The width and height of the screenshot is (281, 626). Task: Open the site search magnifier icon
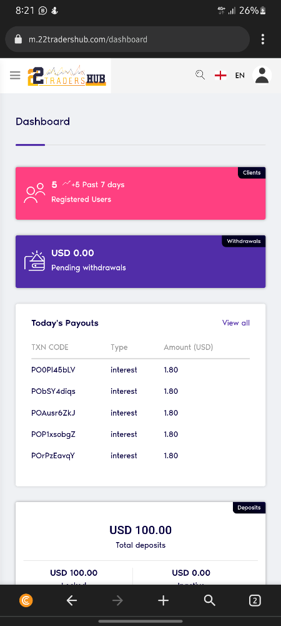point(200,75)
